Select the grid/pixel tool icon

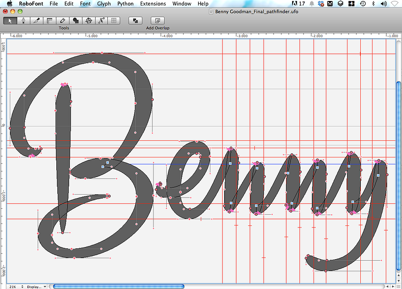pyautogui.click(x=113, y=21)
